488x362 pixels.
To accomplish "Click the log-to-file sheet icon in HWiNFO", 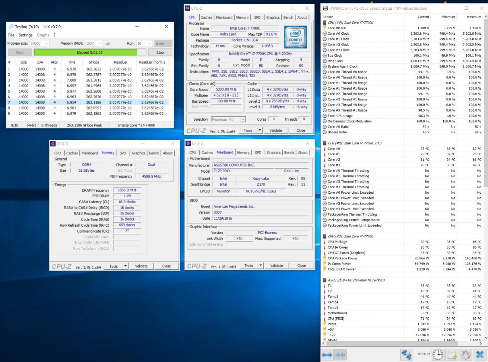I will coord(452,354).
